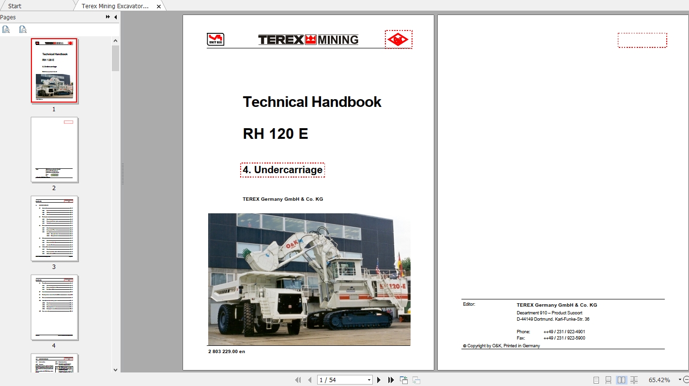Go to first page
689x386 pixels.
(298, 380)
